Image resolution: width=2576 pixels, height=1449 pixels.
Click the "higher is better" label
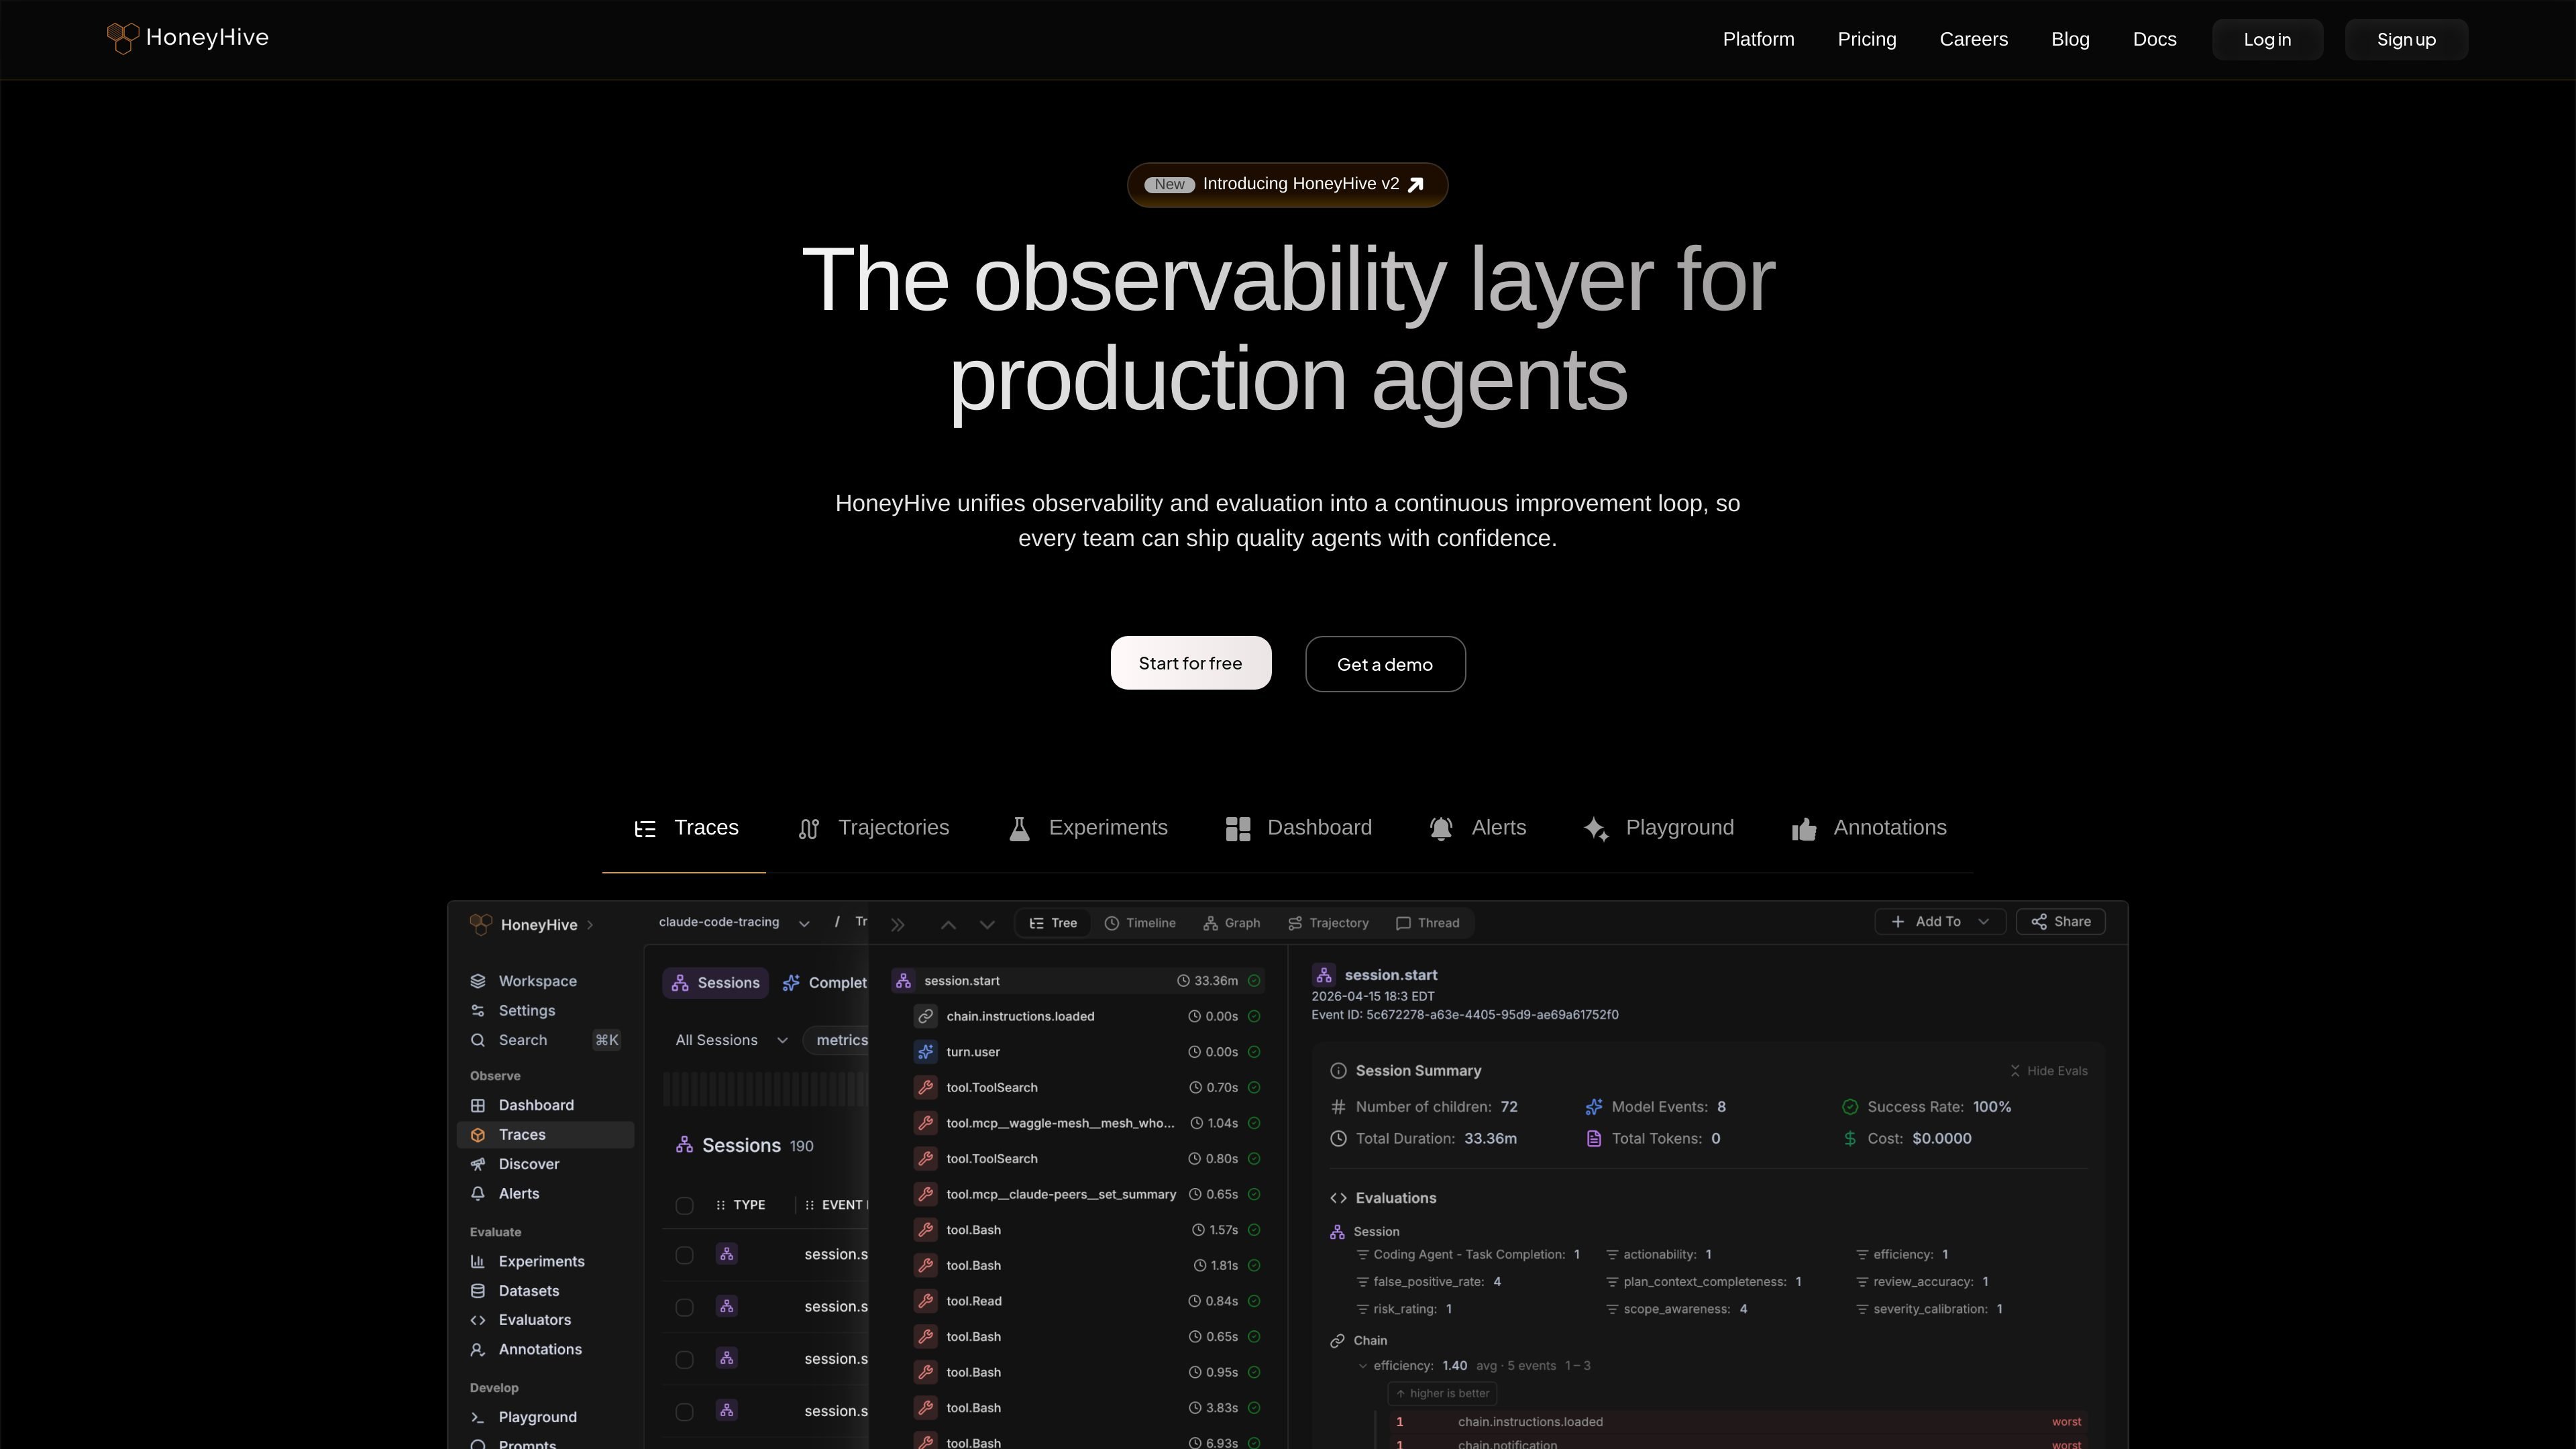coord(1442,1394)
